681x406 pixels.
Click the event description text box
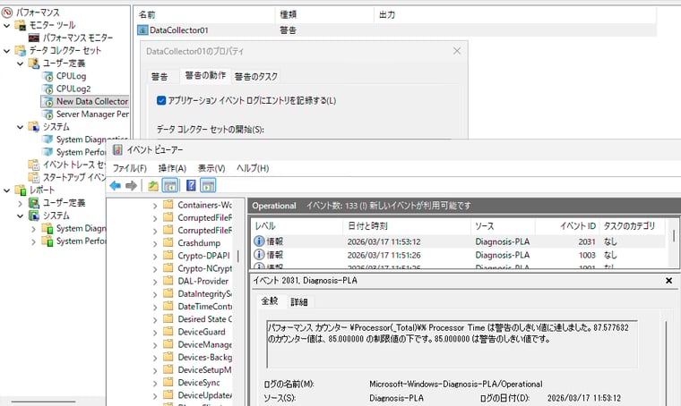(x=453, y=344)
